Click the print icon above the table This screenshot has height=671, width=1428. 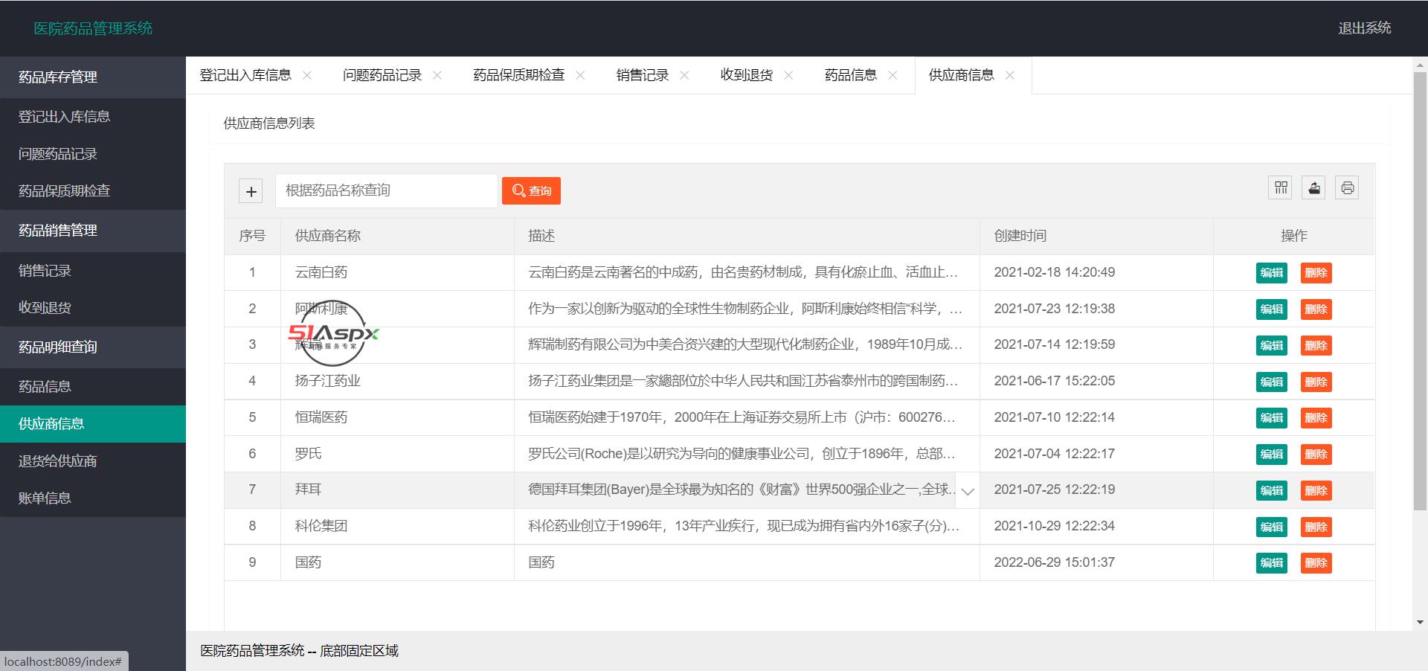(x=1346, y=187)
